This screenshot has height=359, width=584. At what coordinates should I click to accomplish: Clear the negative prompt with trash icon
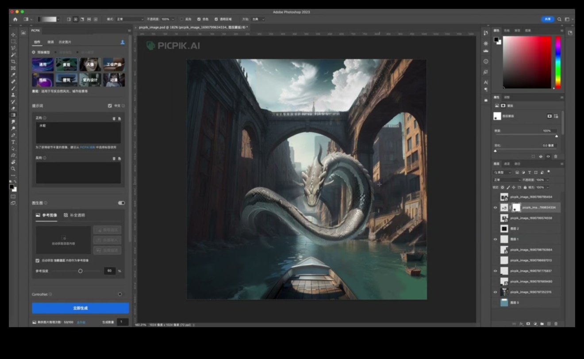(114, 158)
